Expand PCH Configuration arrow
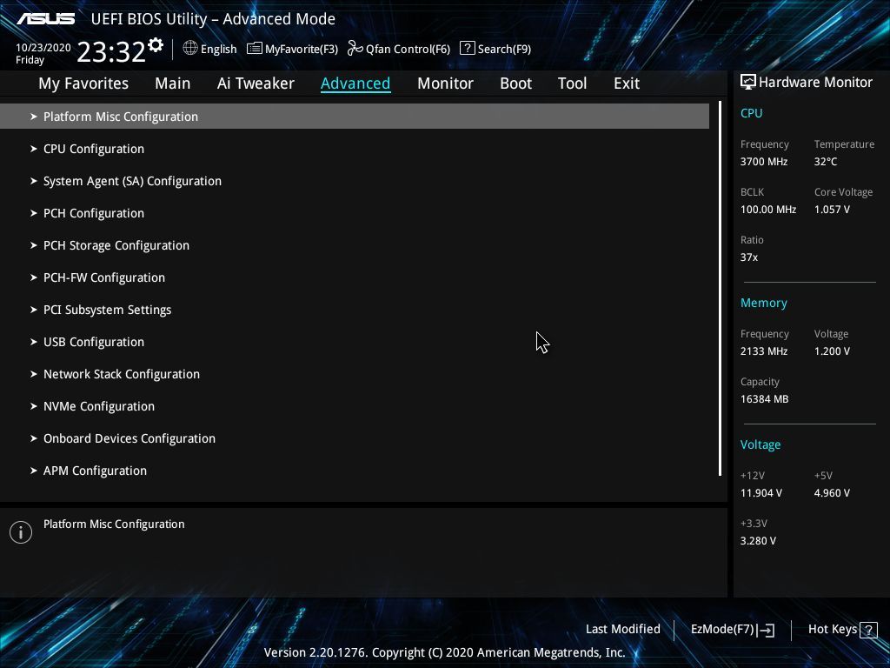890x668 pixels. pos(34,213)
